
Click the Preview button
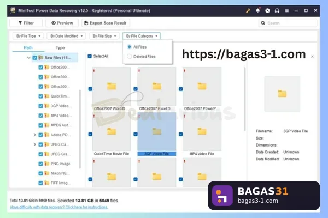(62, 23)
